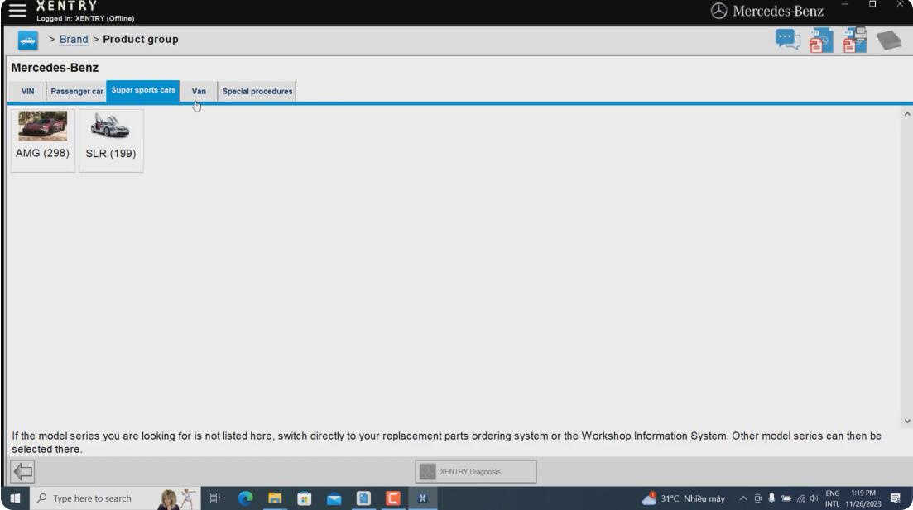This screenshot has width=913, height=510.
Task: Open the weather widget showing 31°C
Action: [x=683, y=498]
